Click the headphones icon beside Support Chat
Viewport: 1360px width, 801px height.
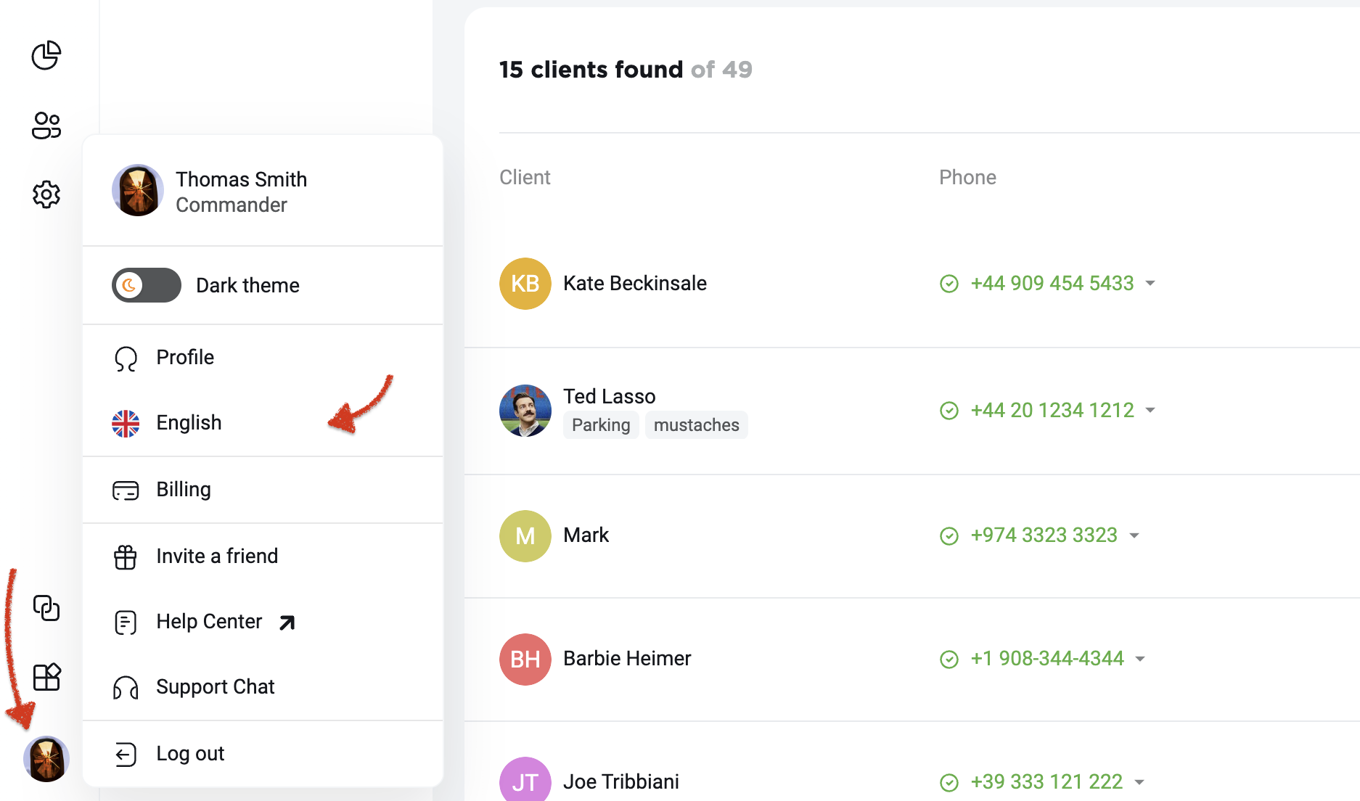tap(126, 688)
